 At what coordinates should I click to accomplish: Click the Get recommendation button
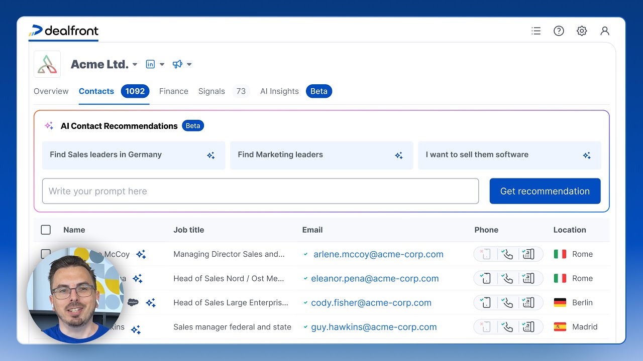(545, 191)
